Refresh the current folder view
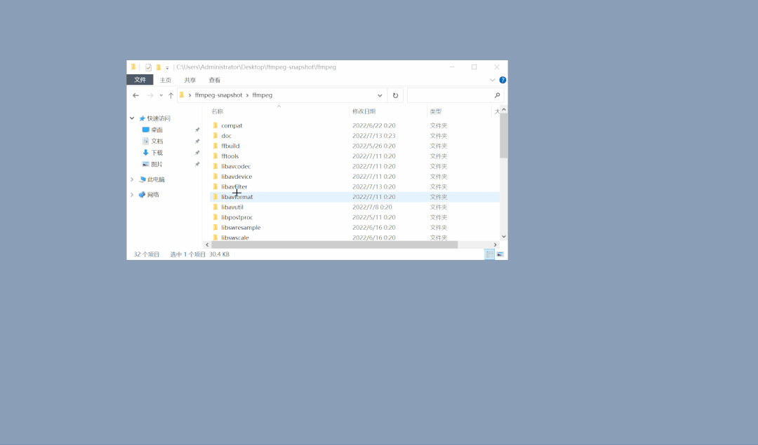This screenshot has width=758, height=445. coord(395,95)
